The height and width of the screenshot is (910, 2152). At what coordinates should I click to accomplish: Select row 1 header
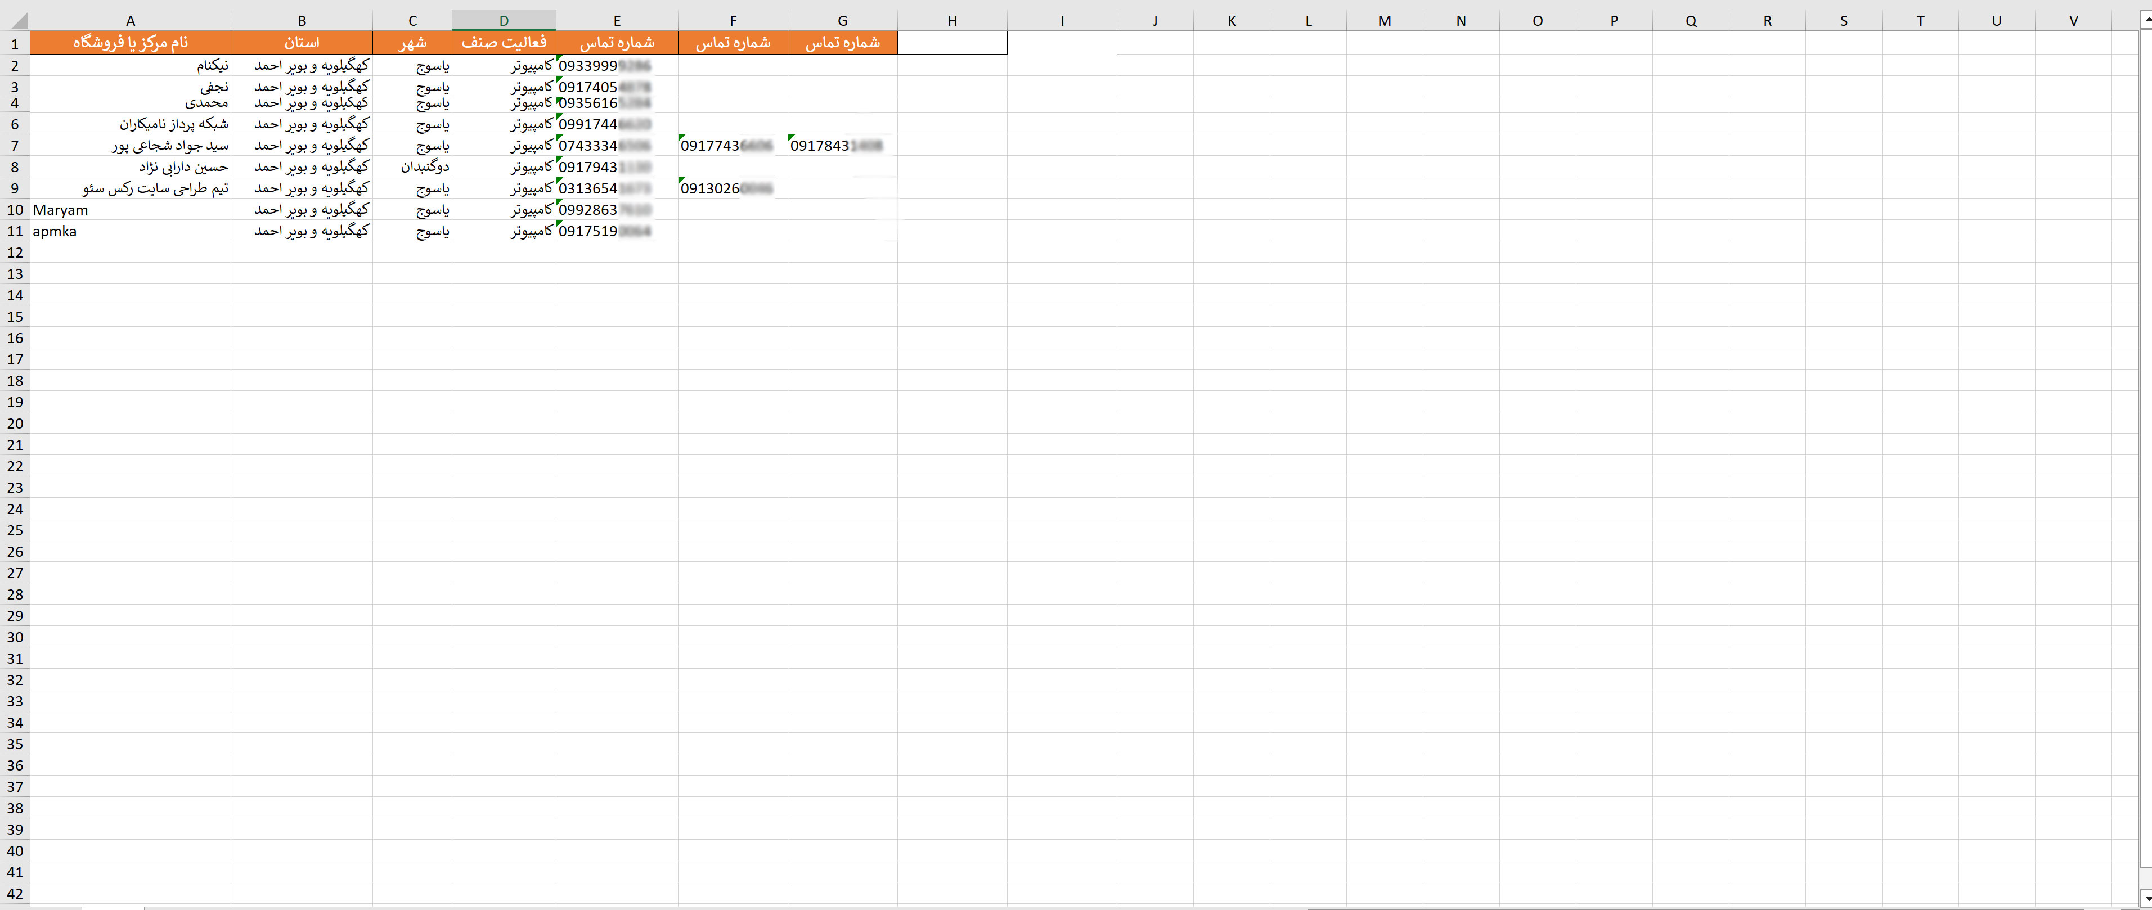click(x=15, y=43)
